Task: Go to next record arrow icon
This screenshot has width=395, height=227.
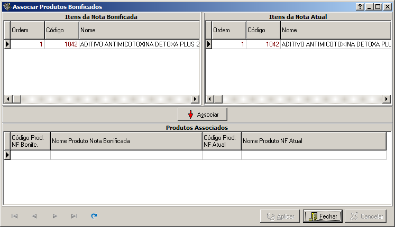Action: (54, 216)
